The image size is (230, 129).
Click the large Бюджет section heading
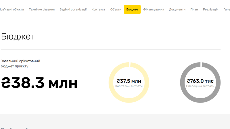coord(18,36)
